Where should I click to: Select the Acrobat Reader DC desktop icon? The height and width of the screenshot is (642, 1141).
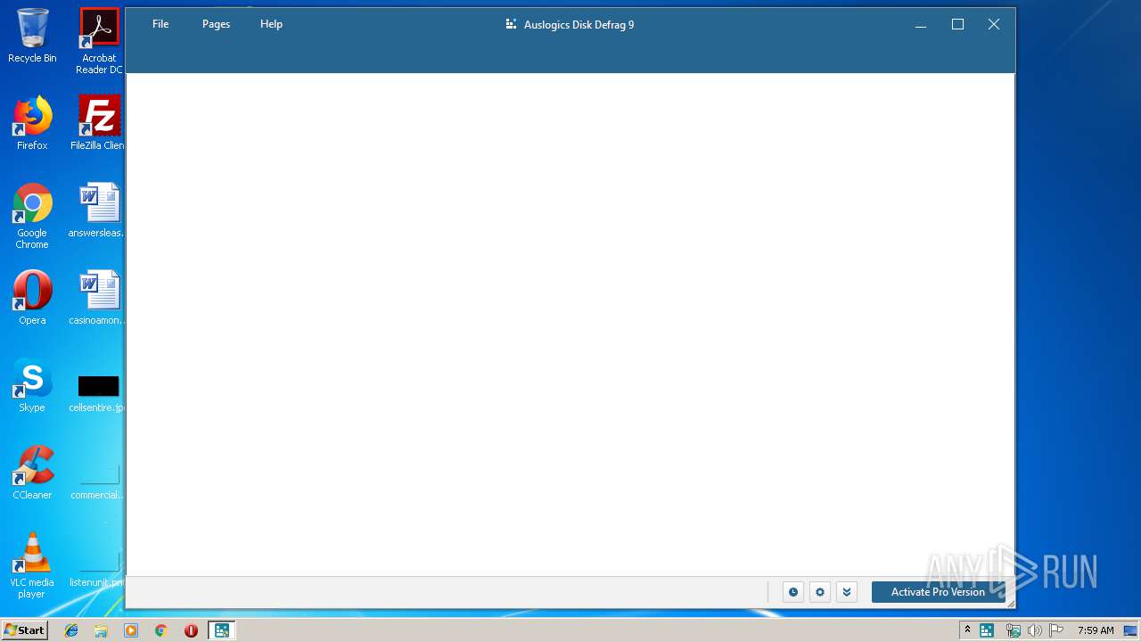point(99,41)
